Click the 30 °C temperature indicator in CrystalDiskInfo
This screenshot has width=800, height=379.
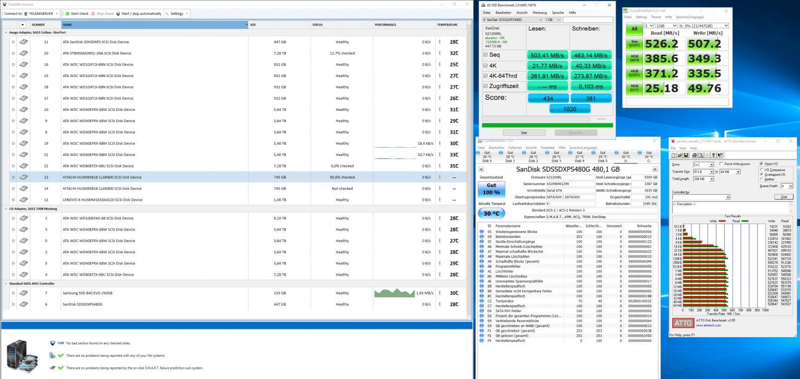pyautogui.click(x=491, y=213)
